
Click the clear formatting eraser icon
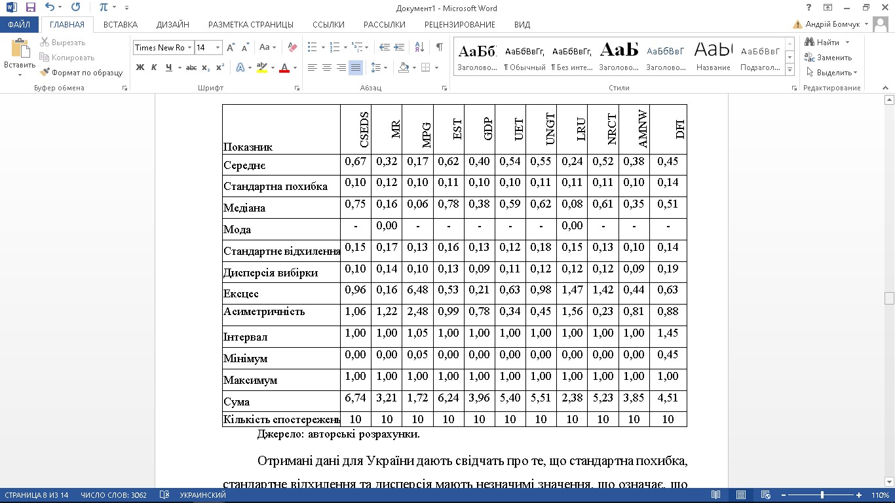point(292,47)
